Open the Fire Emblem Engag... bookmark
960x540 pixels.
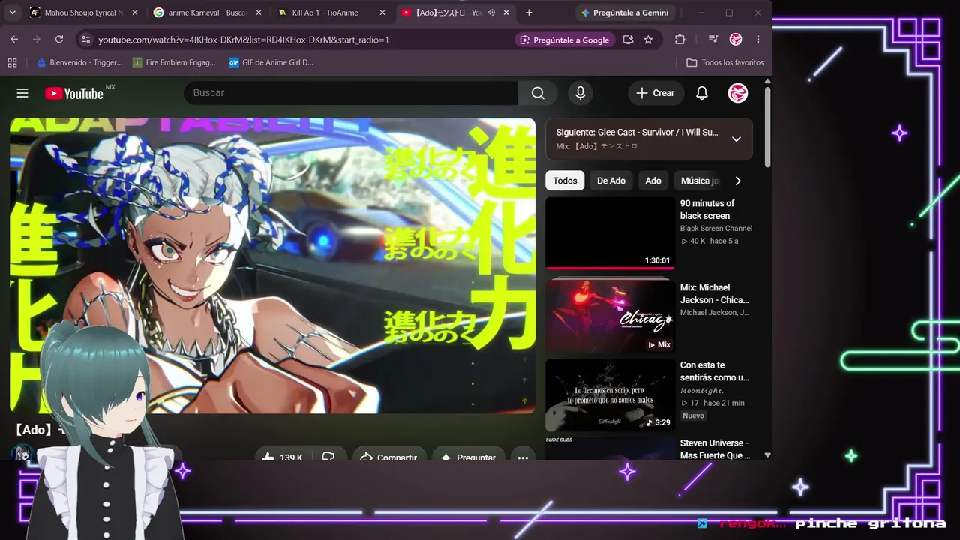click(x=174, y=62)
